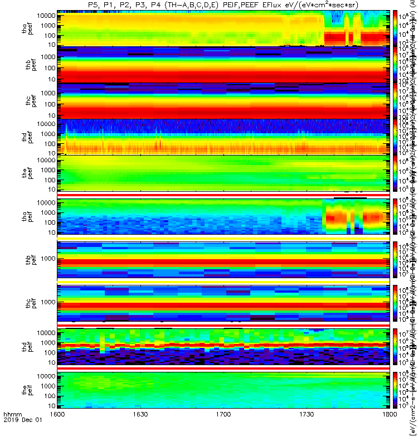Viewport: 418px width, 446px height.
Task: Click the color bar beside the peif panel
Action: [x=395, y=390]
